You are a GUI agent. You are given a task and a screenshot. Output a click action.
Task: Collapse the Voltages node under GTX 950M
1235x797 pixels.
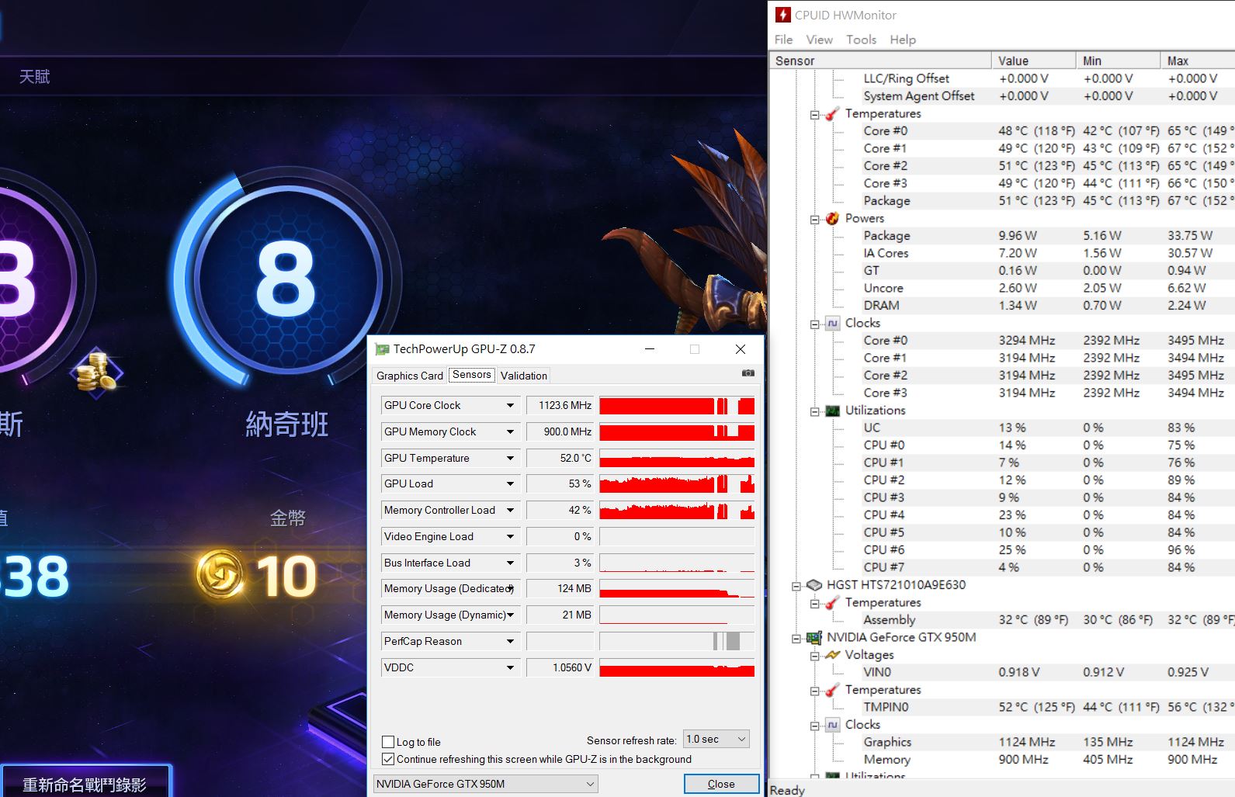pyautogui.click(x=814, y=656)
